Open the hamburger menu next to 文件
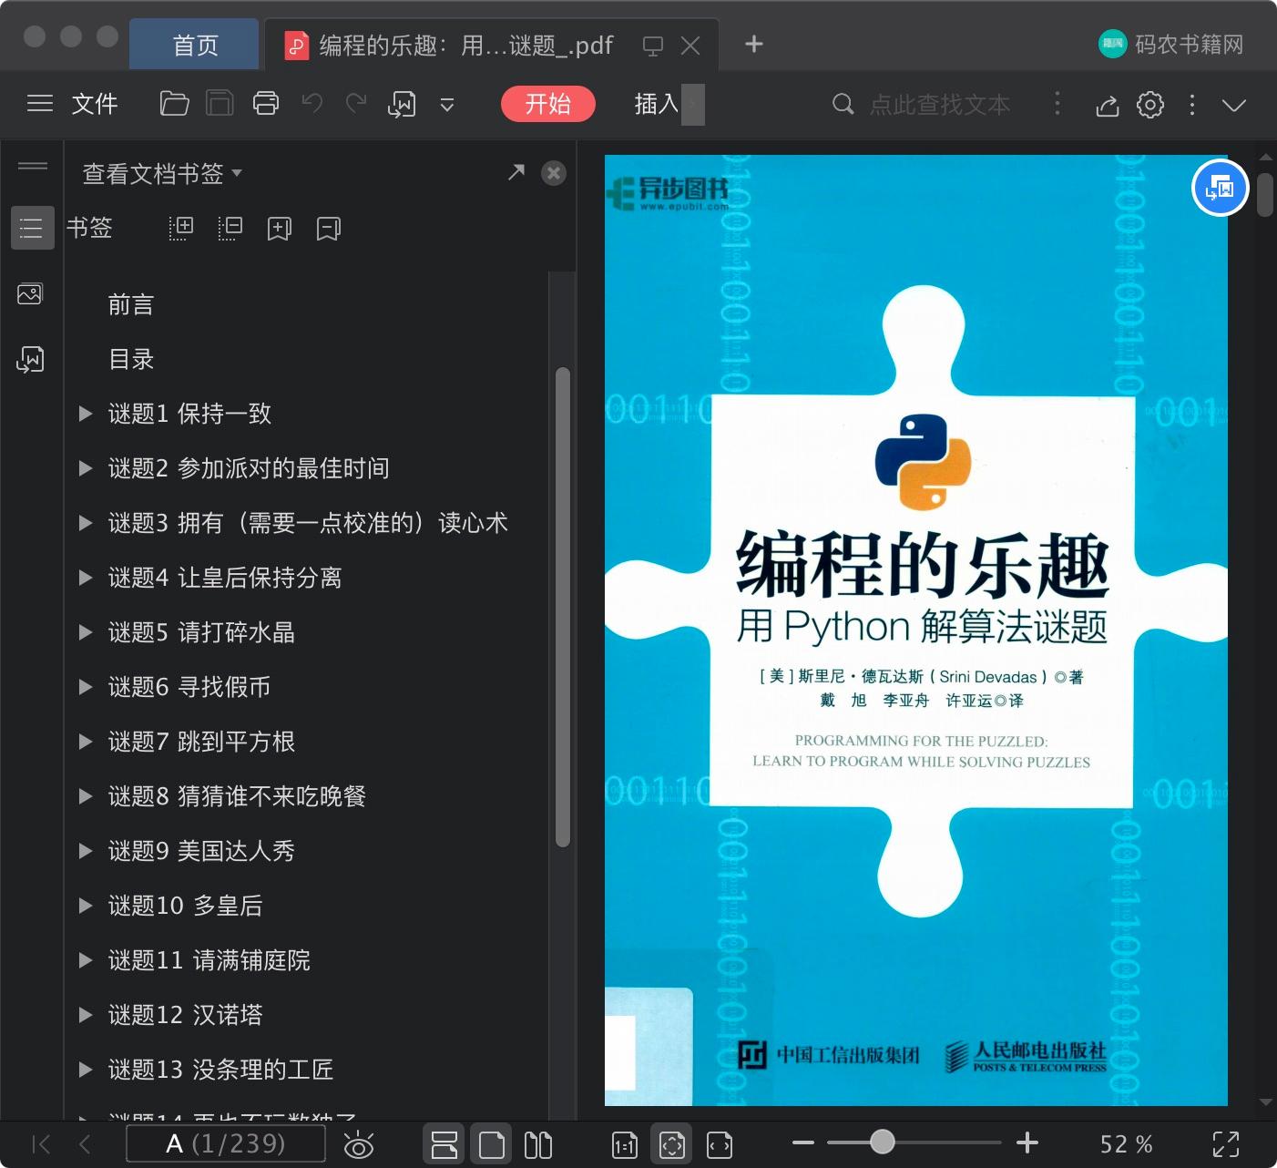The width and height of the screenshot is (1277, 1168). click(x=40, y=104)
